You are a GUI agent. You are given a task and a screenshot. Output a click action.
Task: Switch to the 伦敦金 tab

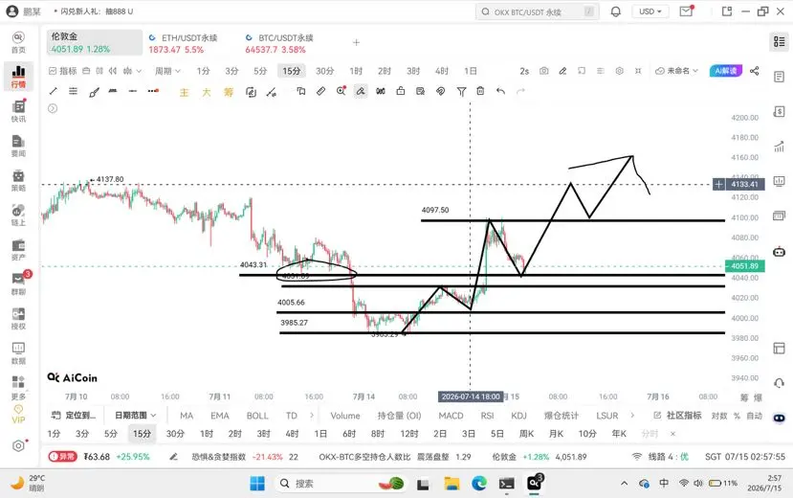[x=95, y=42]
